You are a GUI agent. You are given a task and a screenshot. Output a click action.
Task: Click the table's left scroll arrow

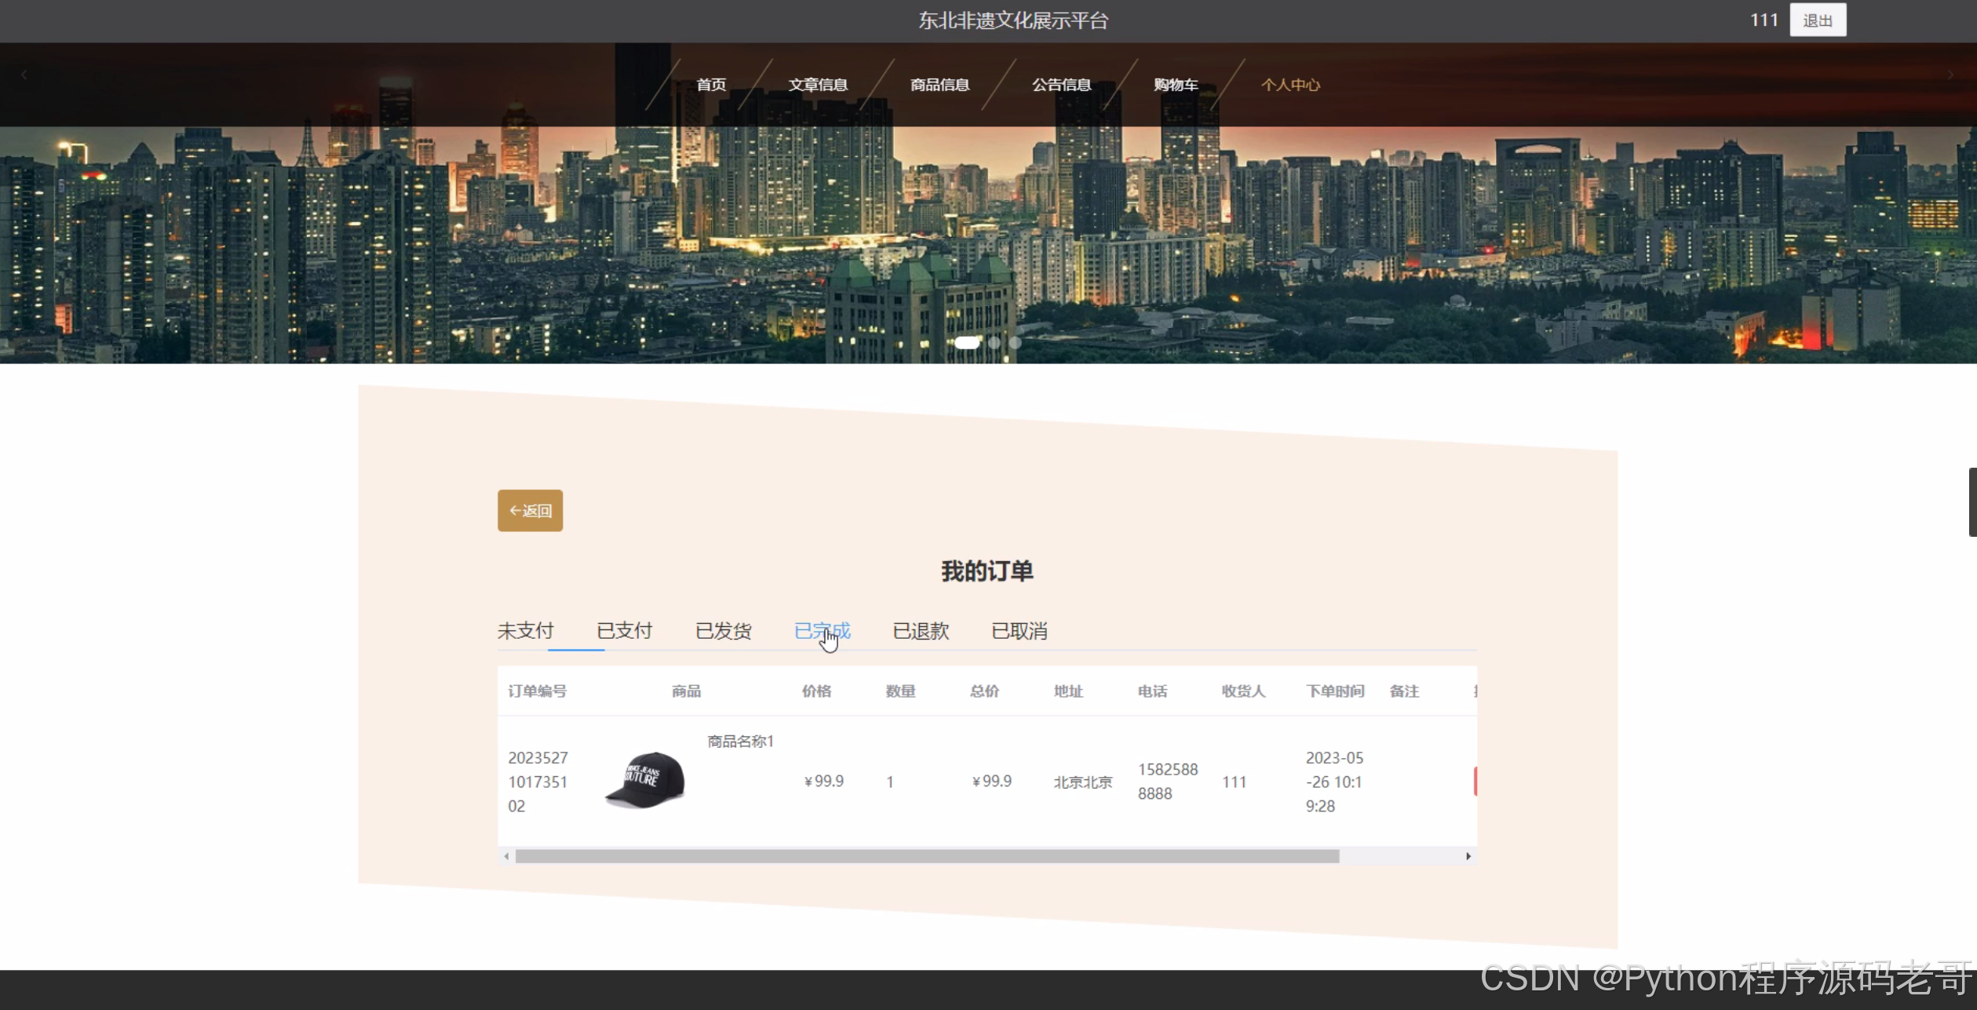pos(507,856)
